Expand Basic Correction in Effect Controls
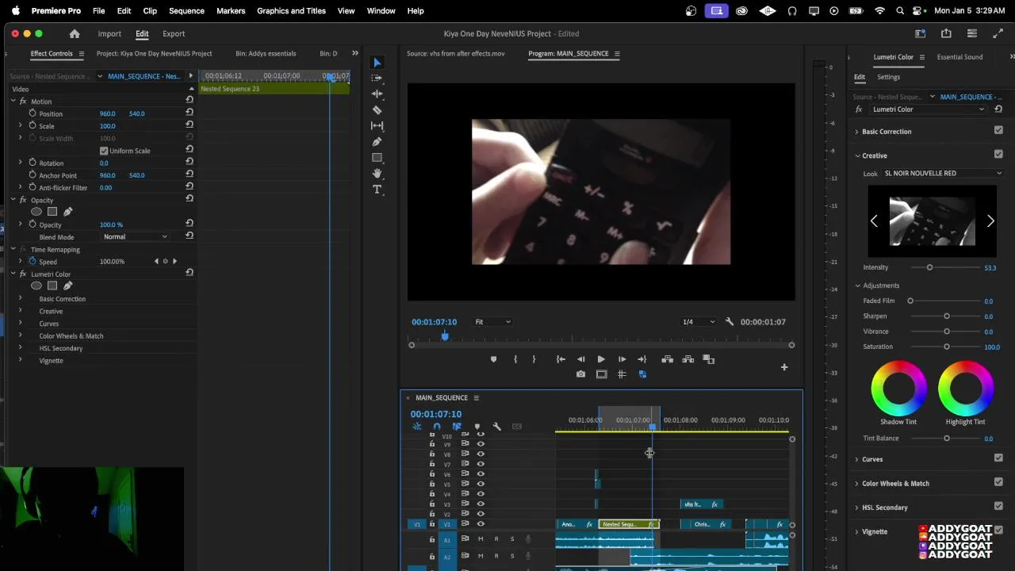Image resolution: width=1015 pixels, height=571 pixels. click(x=21, y=298)
